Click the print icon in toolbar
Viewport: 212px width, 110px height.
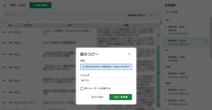click(x=7, y=15)
